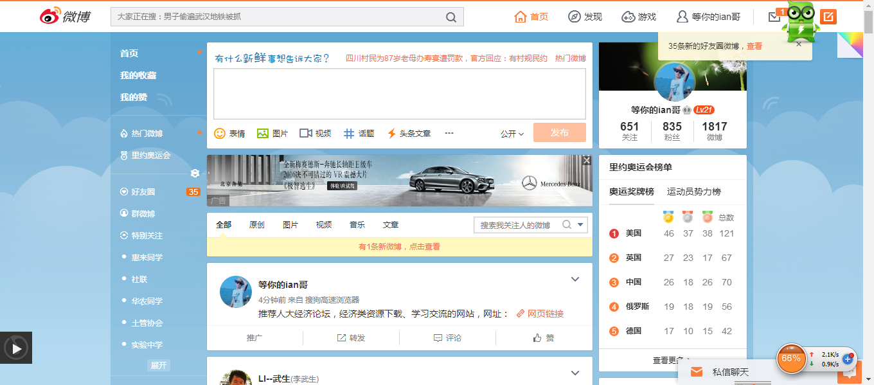874x385 pixels.
Task: Open 我的赞 in sidebar
Action: pyautogui.click(x=134, y=97)
